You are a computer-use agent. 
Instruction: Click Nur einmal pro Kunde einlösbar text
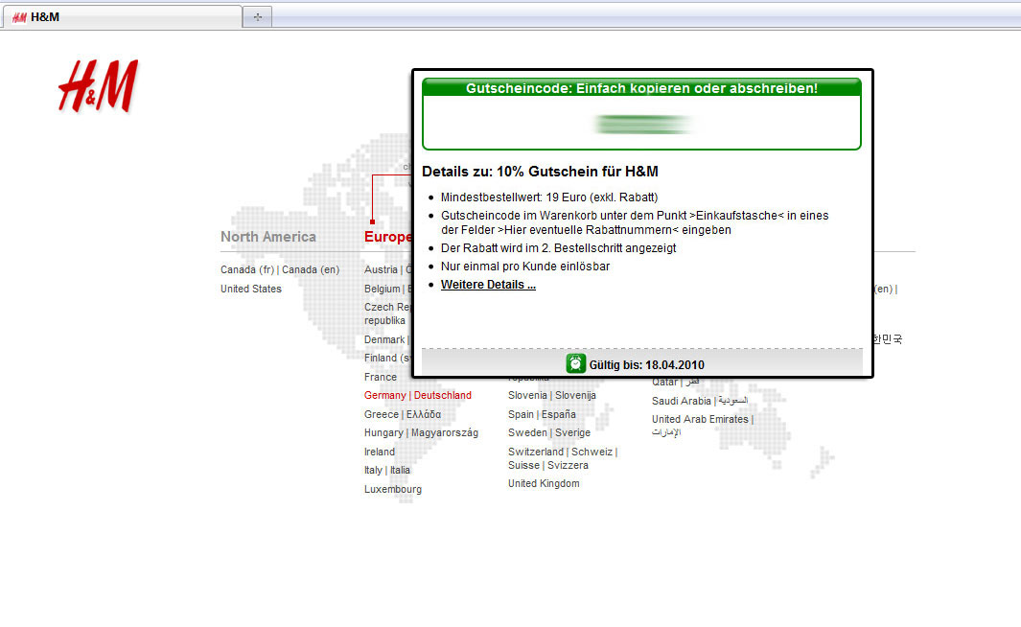coord(525,267)
